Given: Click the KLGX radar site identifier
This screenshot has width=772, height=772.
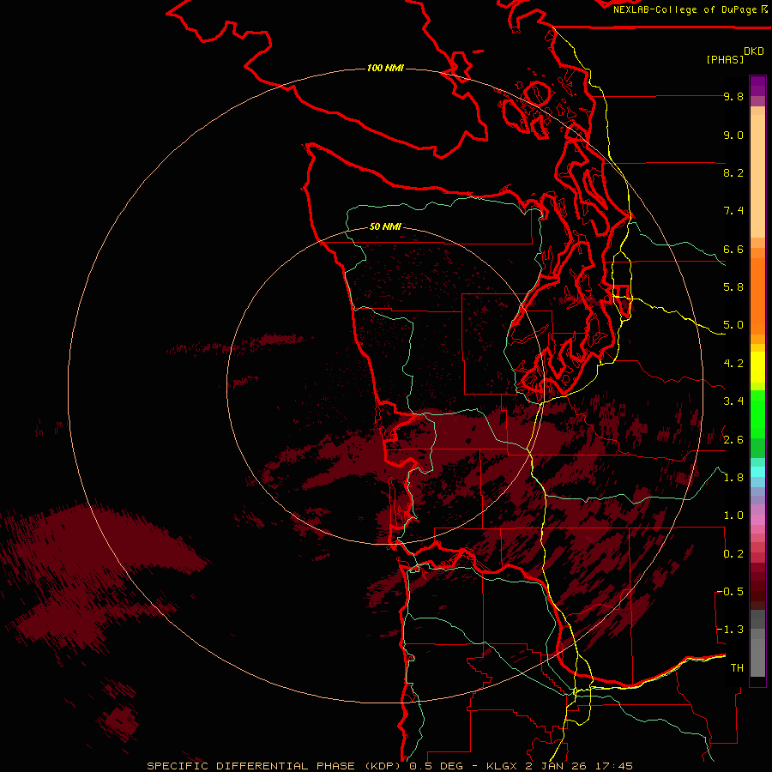Looking at the screenshot, I should pyautogui.click(x=502, y=766).
